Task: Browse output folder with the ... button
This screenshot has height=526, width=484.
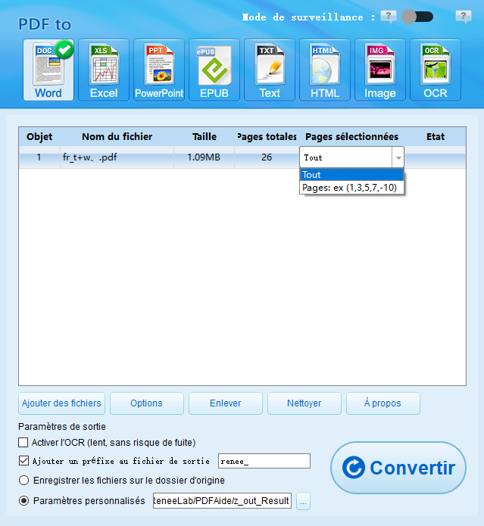Action: [304, 501]
